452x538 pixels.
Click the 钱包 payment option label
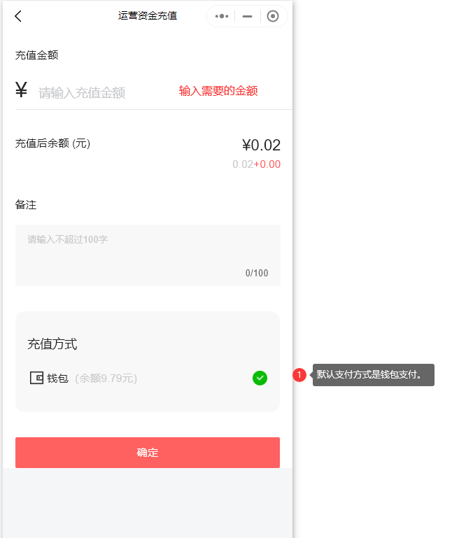tap(57, 378)
